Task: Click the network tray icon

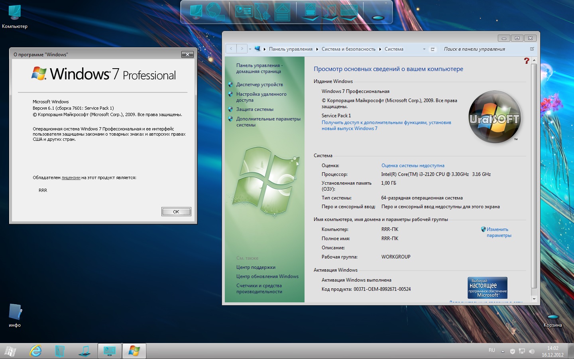Action: (x=522, y=351)
